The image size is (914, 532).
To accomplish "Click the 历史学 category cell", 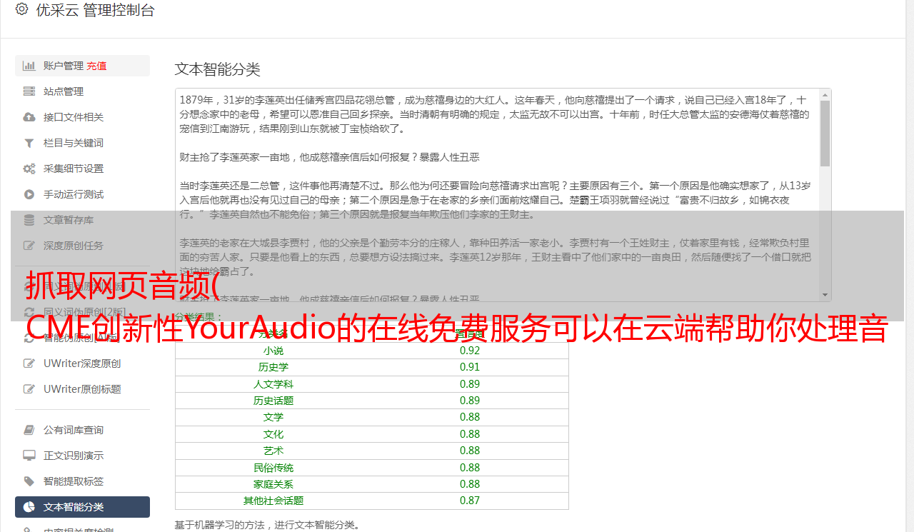I will tap(273, 367).
